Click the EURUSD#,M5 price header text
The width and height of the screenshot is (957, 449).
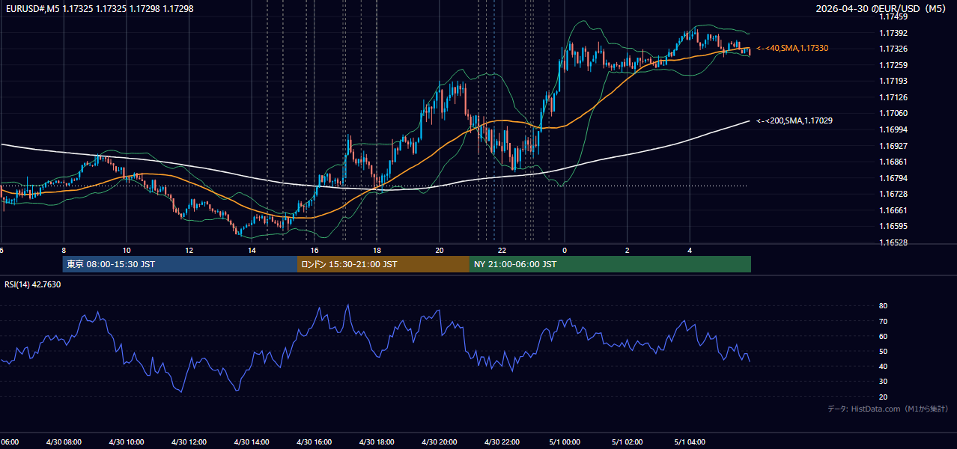click(99, 9)
